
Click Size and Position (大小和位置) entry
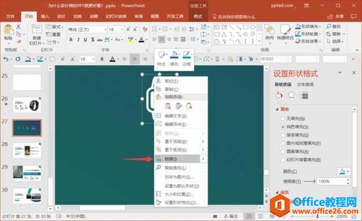pos(181,194)
